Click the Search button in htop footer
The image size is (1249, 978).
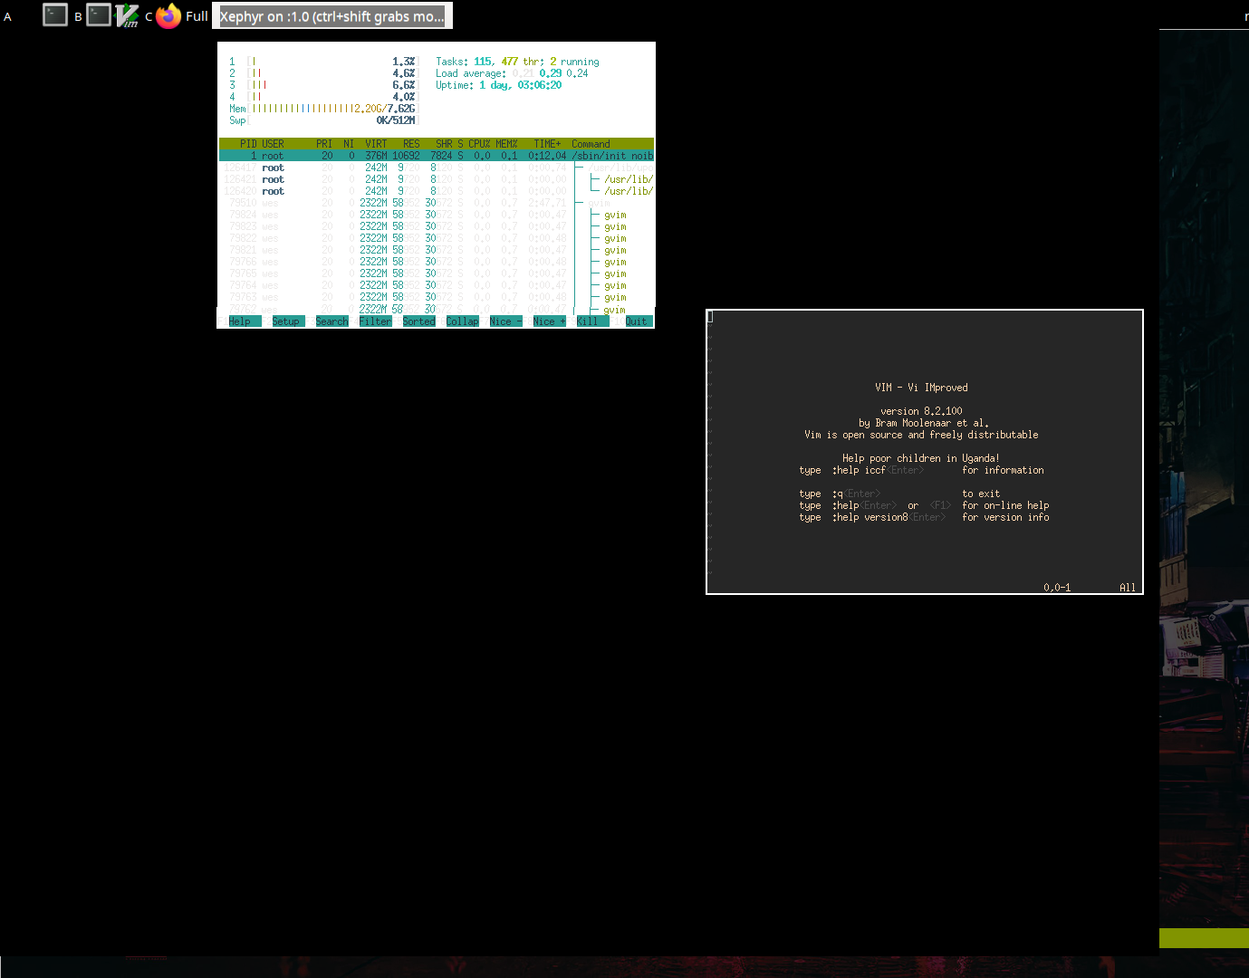pyautogui.click(x=331, y=321)
